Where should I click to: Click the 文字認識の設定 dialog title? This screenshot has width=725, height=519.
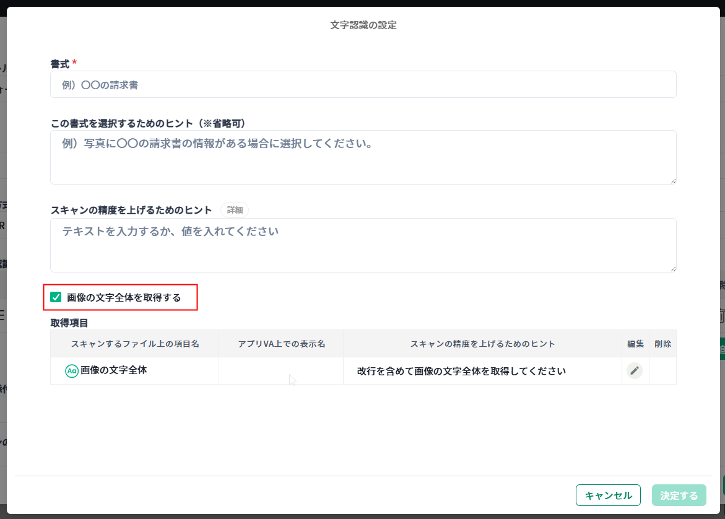363,25
